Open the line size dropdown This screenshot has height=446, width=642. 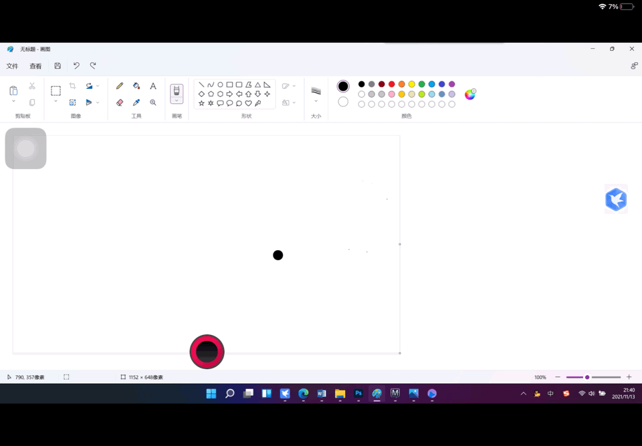coord(316,100)
